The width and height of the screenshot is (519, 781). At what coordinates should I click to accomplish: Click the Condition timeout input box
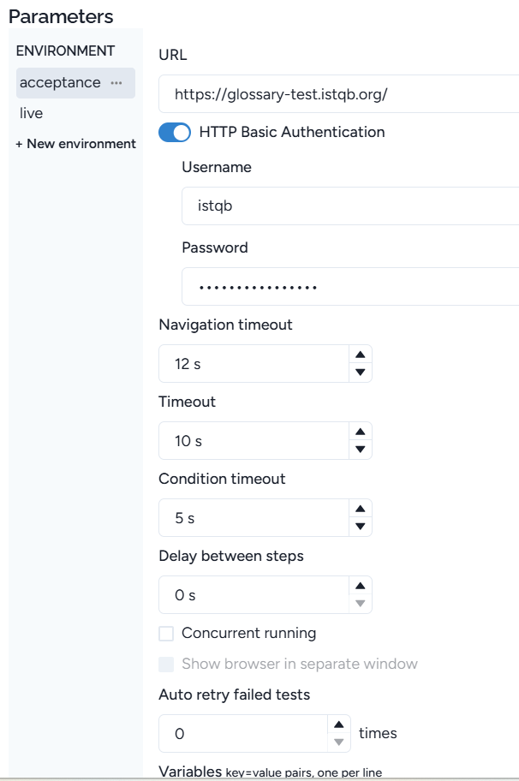(x=254, y=518)
